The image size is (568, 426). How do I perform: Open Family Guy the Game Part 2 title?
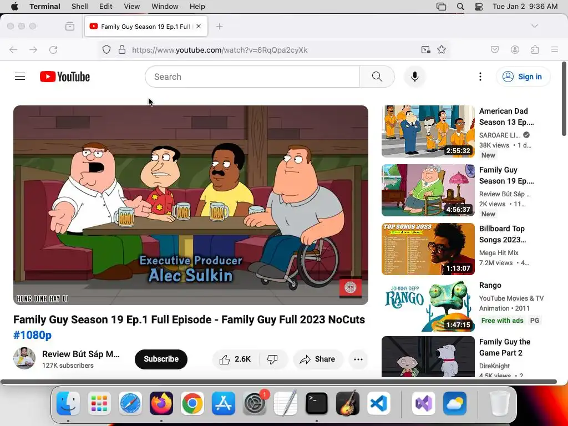[505, 347]
